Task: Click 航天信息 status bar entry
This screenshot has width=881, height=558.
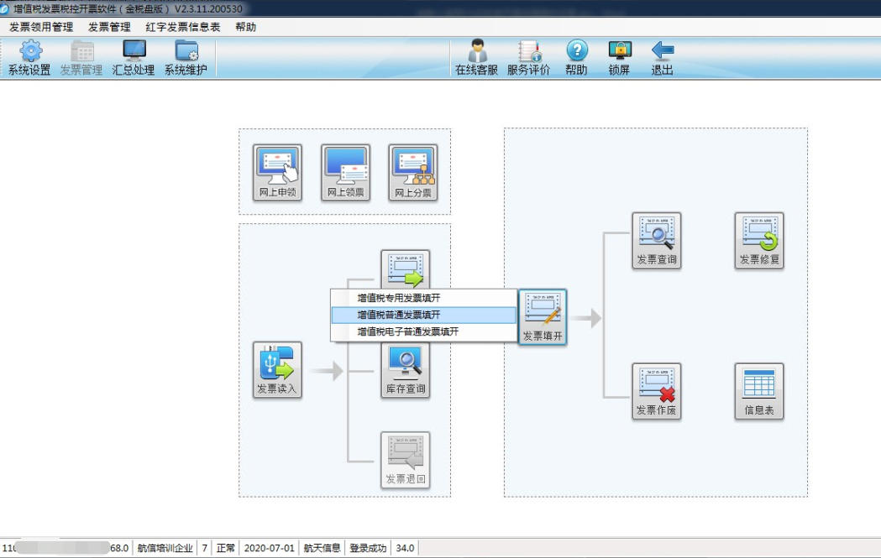Action: click(322, 548)
